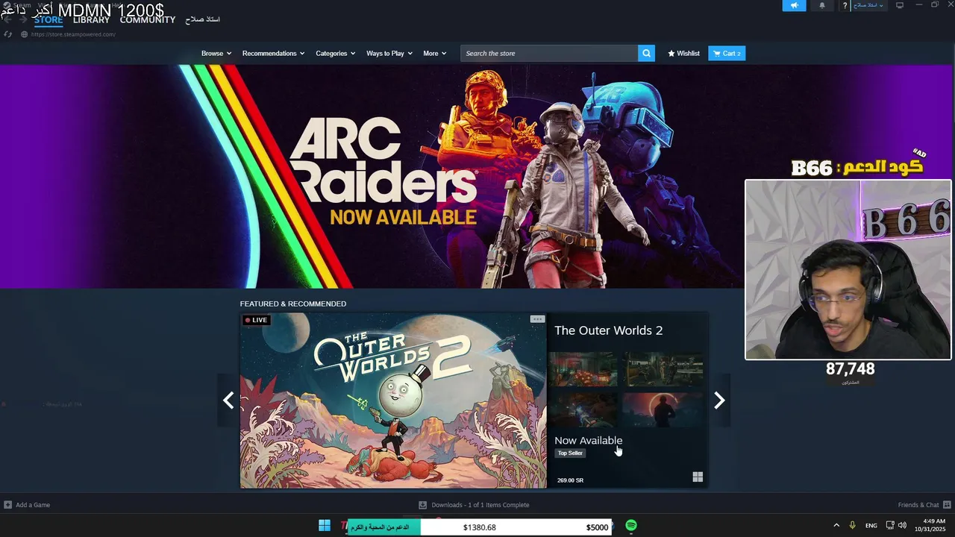Open the three-dot options on featured capsule

[x=537, y=319]
